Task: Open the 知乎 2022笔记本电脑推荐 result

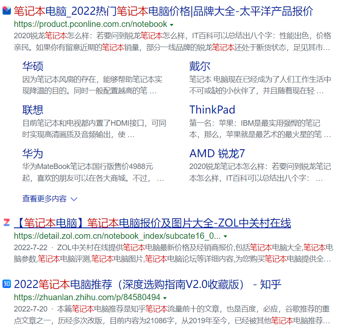Action: click(147, 284)
